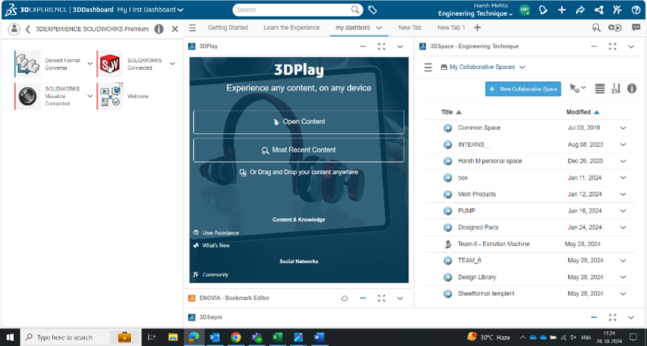Click the Welcome app icon

point(110,96)
